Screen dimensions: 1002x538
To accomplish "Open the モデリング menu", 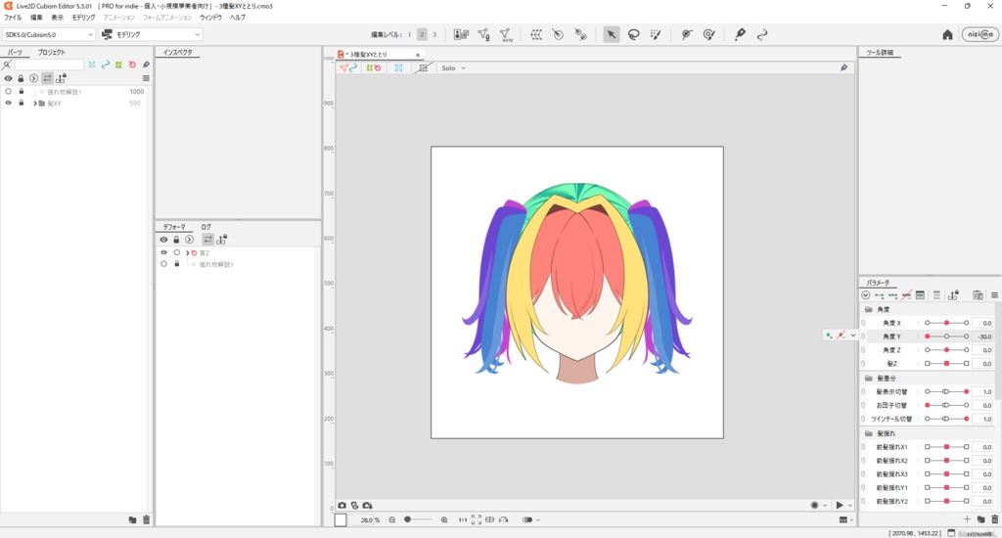I will tap(83, 18).
